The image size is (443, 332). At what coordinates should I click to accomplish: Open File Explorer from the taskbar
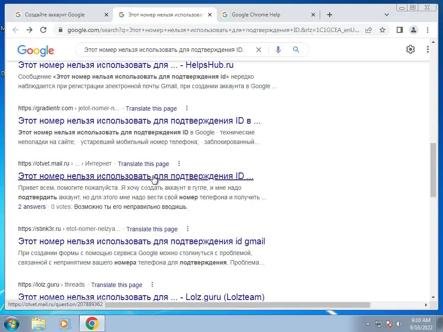pyautogui.click(x=39, y=324)
